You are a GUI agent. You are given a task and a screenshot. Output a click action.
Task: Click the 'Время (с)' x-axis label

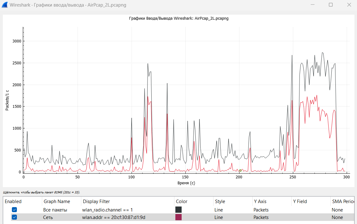pos(186,183)
